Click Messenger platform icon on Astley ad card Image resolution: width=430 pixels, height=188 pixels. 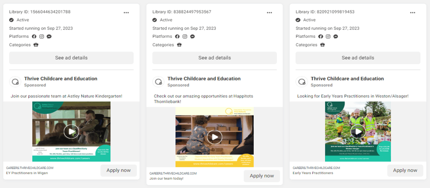pos(49,37)
